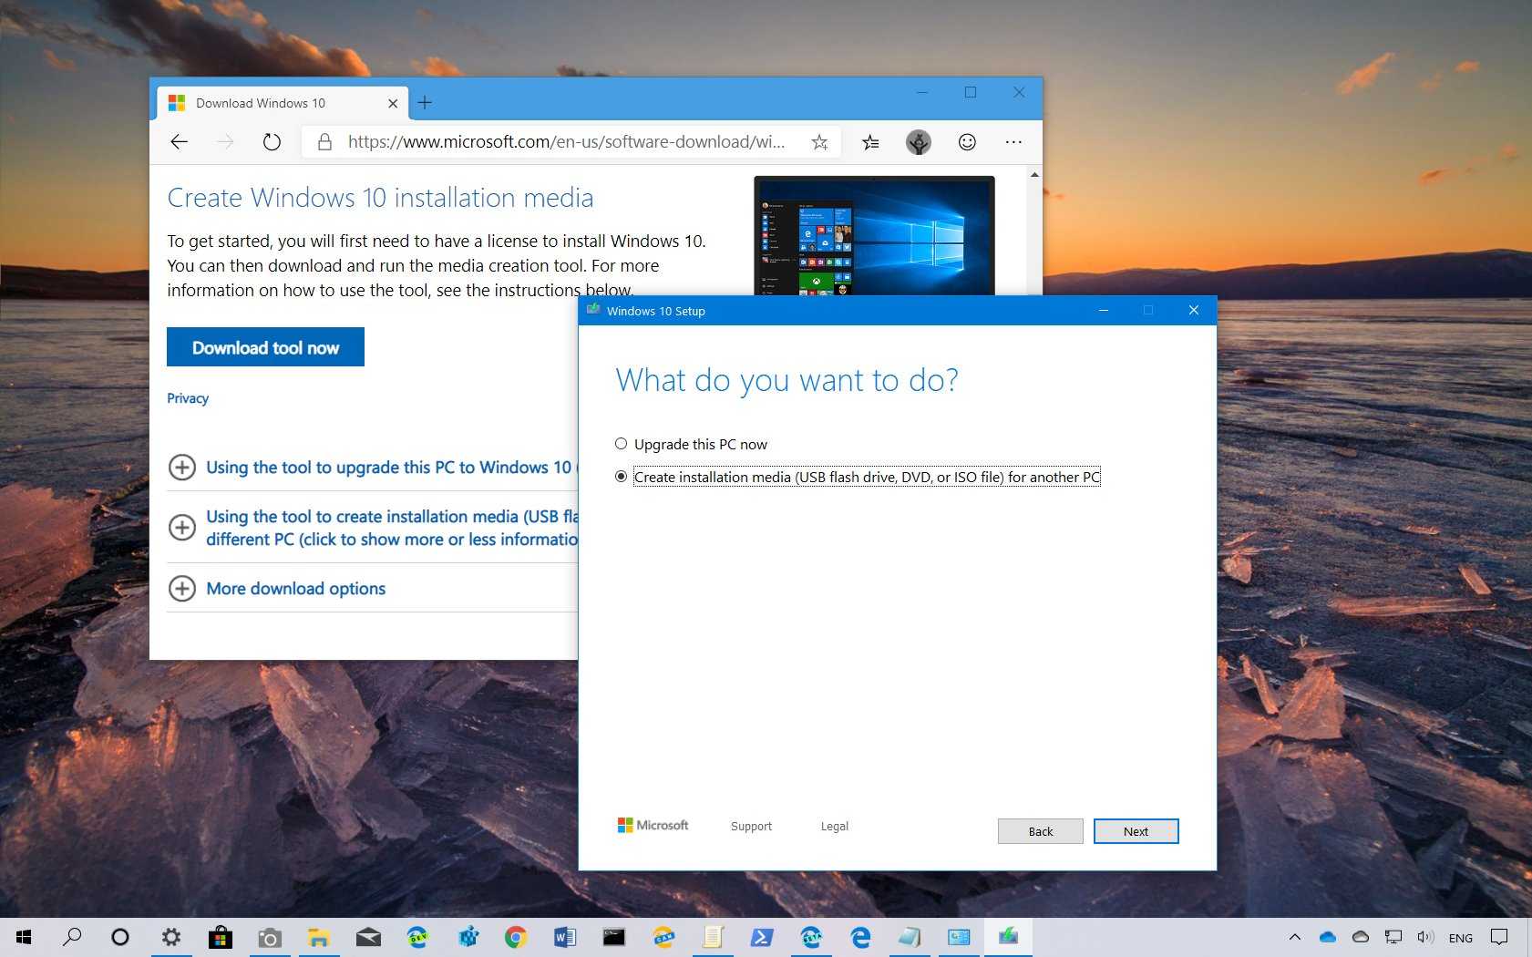Screen dimensions: 1532x957
Task: Click the browser back arrow
Action: coord(180,142)
